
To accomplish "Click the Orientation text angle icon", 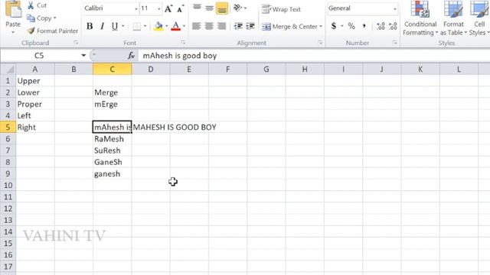I will click(238, 8).
